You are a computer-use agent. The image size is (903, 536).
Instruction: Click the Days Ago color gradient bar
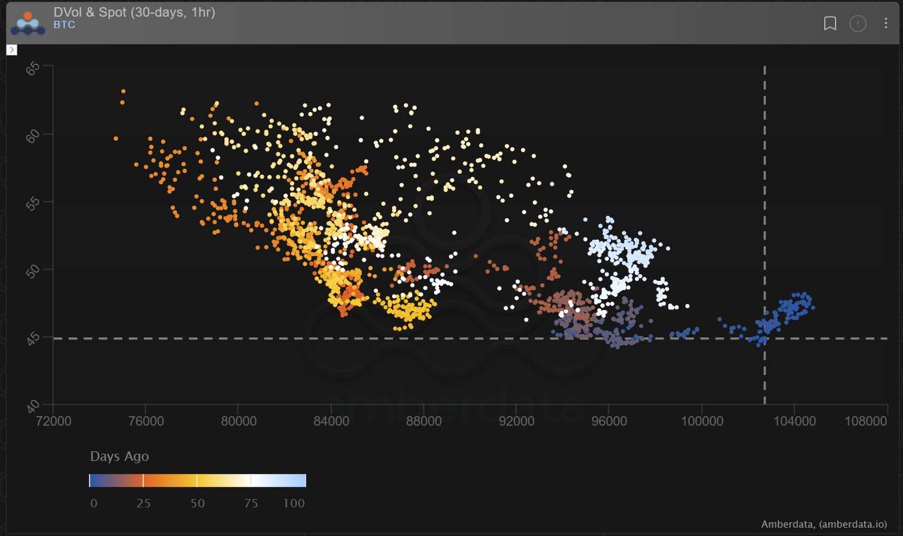tap(197, 481)
